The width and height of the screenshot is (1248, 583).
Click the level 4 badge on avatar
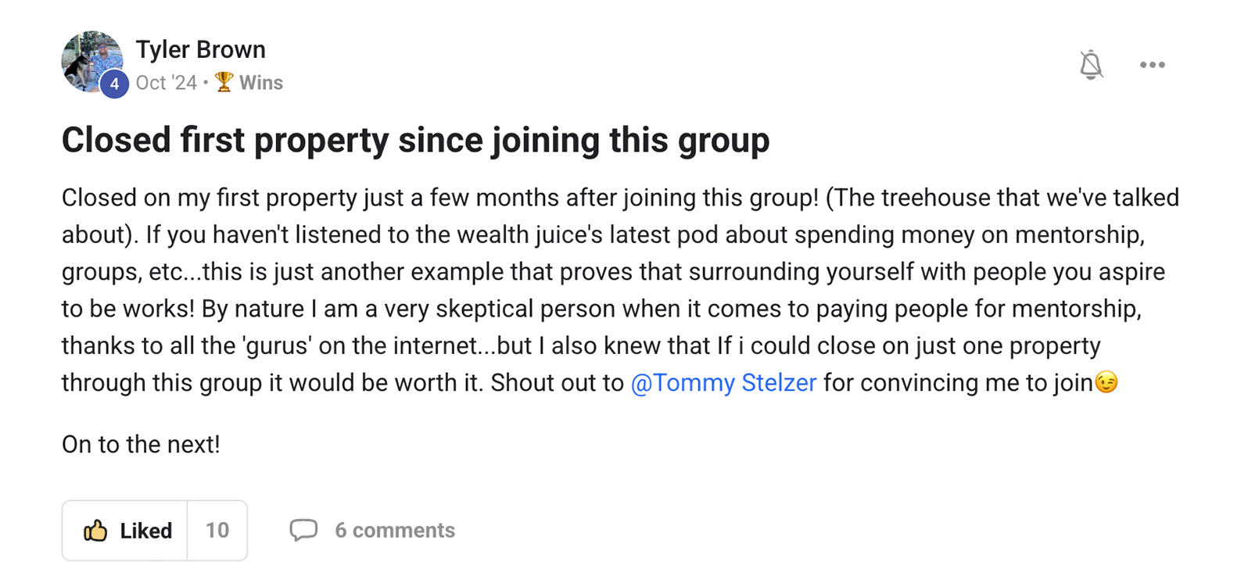coord(114,84)
